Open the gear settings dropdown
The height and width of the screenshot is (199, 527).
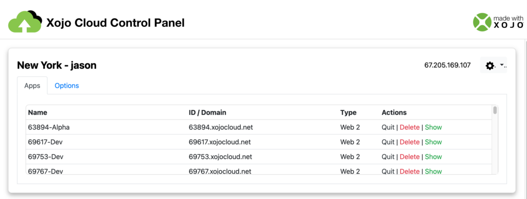tap(494, 65)
